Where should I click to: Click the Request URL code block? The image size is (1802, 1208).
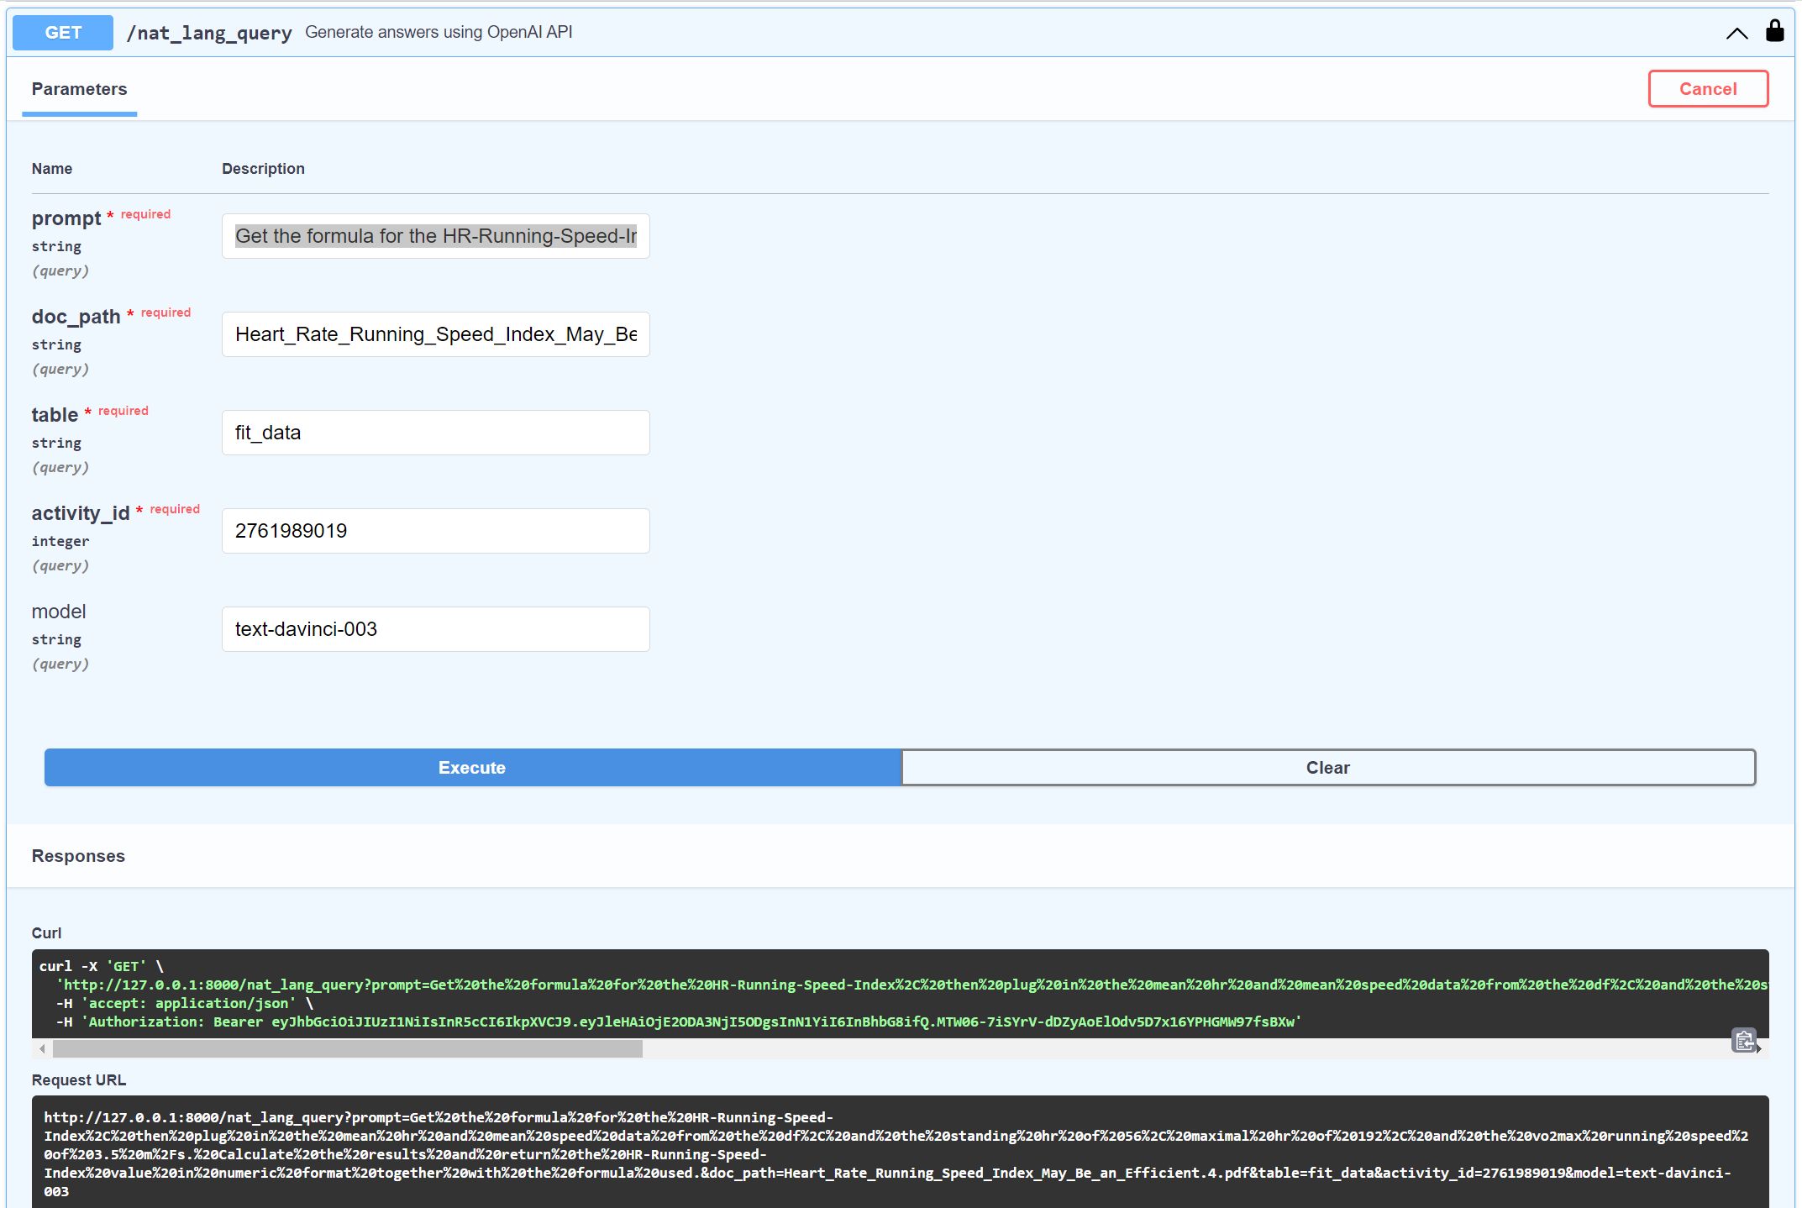[899, 1153]
